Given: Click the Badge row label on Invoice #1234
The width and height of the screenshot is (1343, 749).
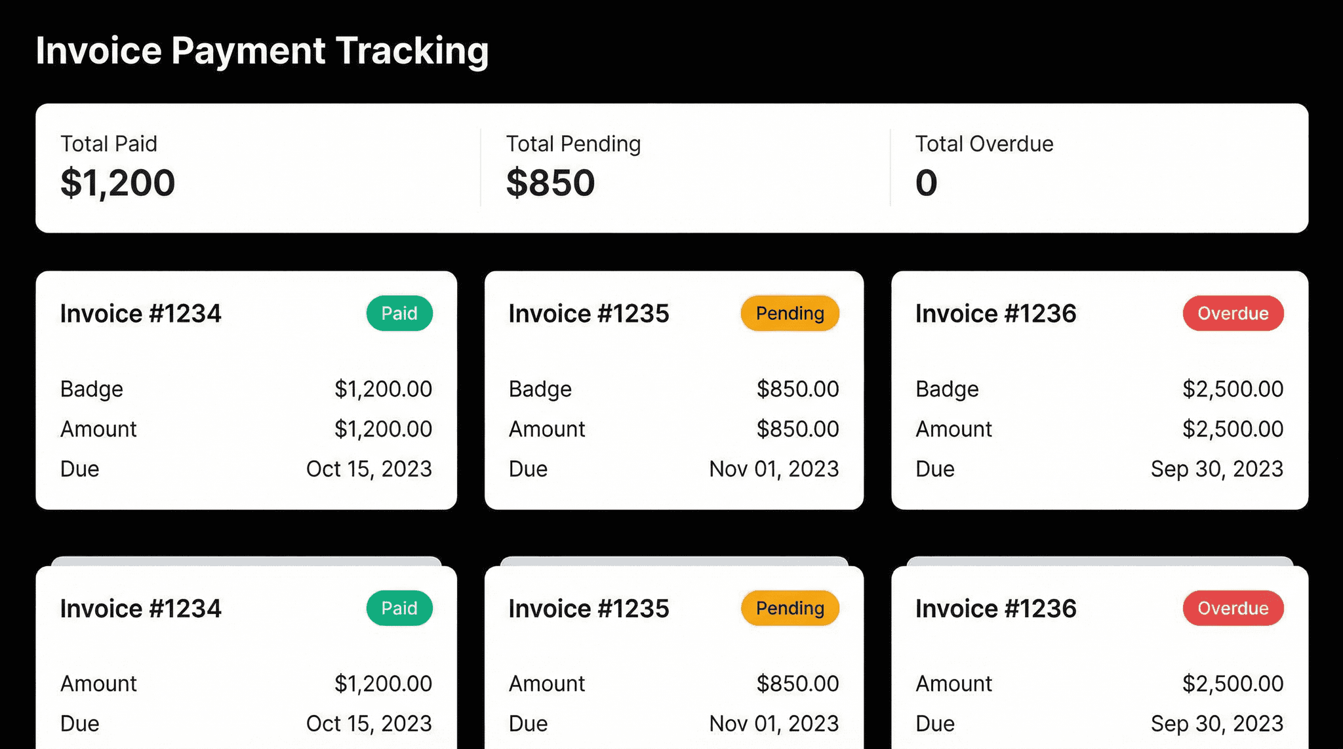Looking at the screenshot, I should tap(91, 389).
